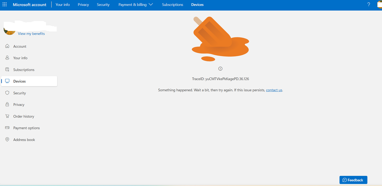The image size is (382, 186).
Task: Open Security in the top navigation
Action: 103,5
